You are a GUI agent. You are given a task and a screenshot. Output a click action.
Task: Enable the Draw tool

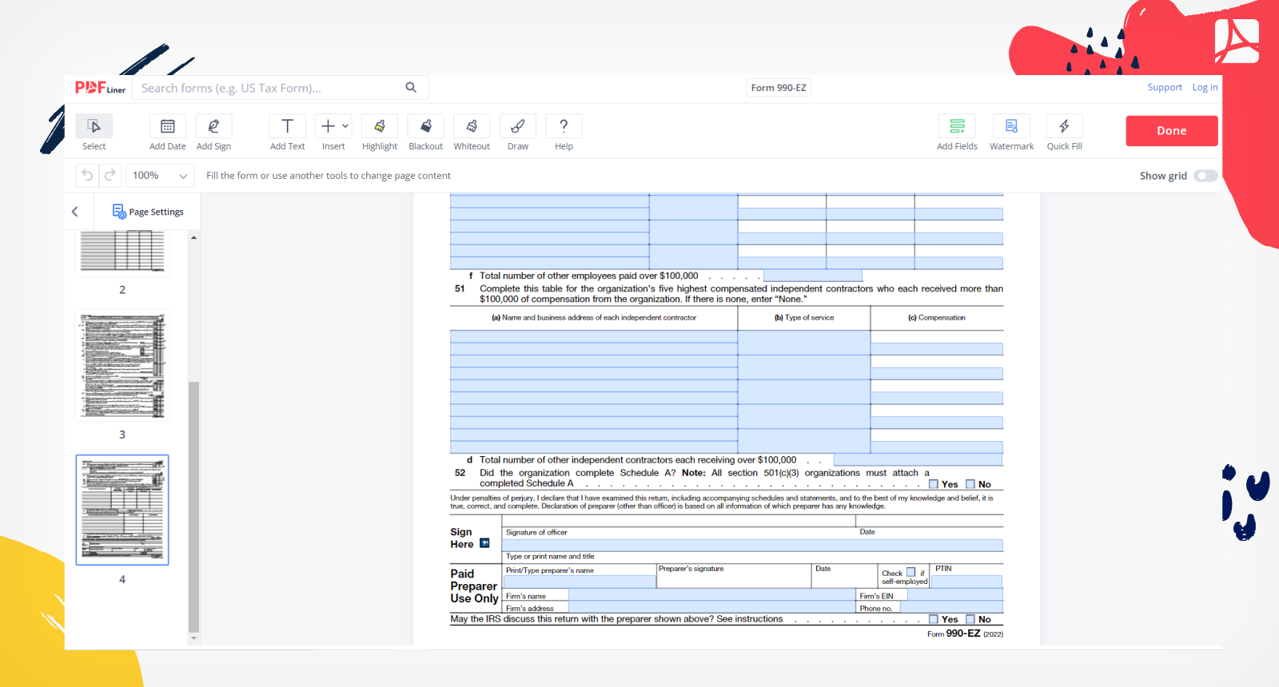tap(517, 127)
